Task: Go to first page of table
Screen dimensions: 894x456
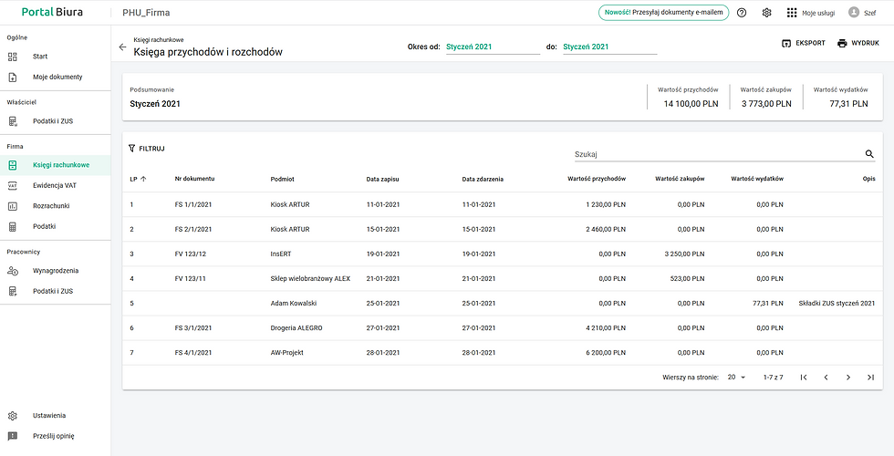Action: (x=804, y=378)
